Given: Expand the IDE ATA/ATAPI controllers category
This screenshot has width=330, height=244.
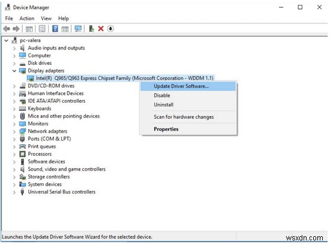Looking at the screenshot, I should click(x=14, y=102).
